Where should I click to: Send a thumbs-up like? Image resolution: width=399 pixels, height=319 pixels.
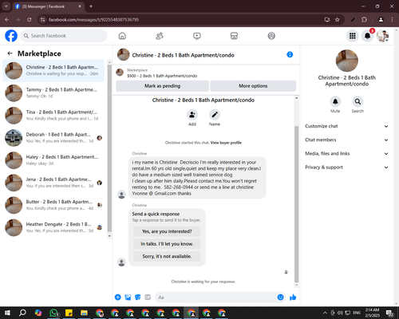(293, 297)
